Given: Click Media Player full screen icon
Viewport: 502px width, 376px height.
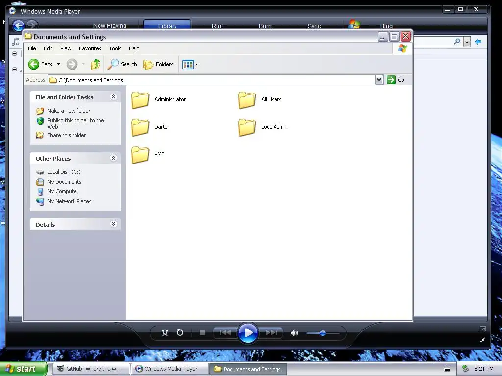Looking at the screenshot, I should point(483,329).
